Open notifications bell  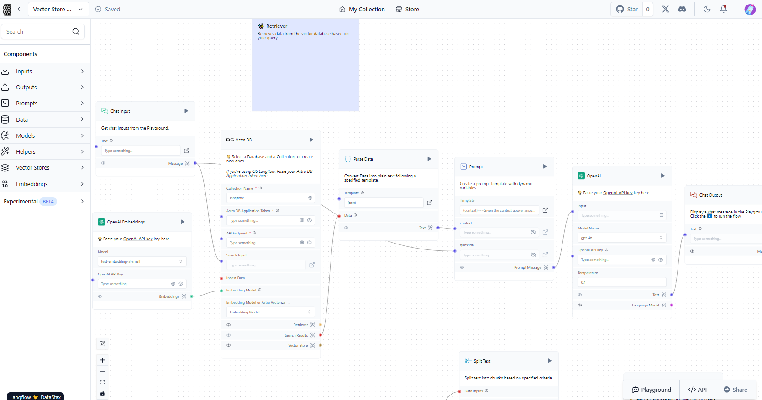[724, 9]
